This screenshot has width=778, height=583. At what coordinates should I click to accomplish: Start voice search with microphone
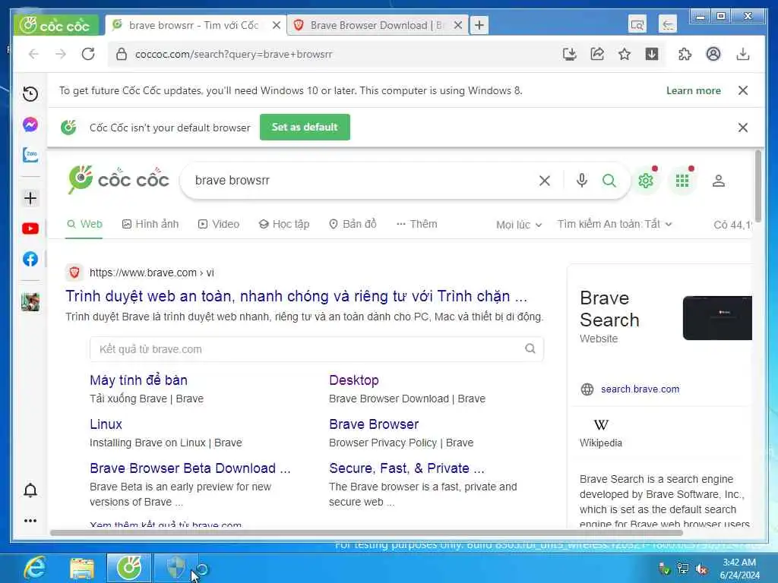pos(581,181)
